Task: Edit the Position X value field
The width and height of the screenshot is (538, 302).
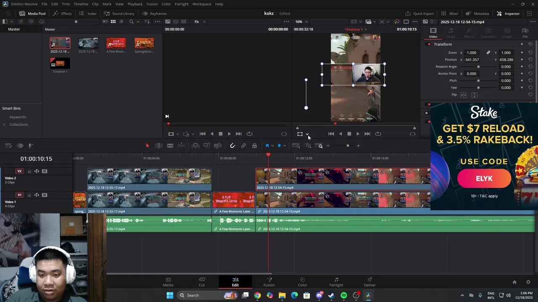Action: coord(472,60)
